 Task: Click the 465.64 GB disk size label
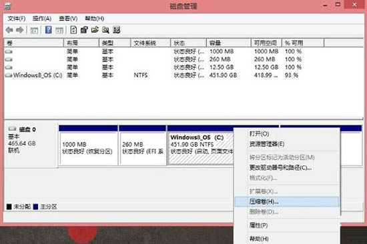click(x=22, y=143)
